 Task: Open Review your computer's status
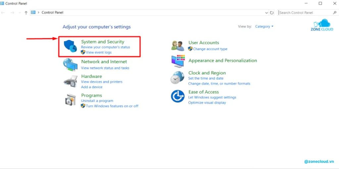point(106,47)
